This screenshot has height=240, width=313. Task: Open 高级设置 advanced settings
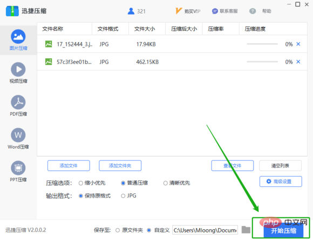(x=281, y=182)
